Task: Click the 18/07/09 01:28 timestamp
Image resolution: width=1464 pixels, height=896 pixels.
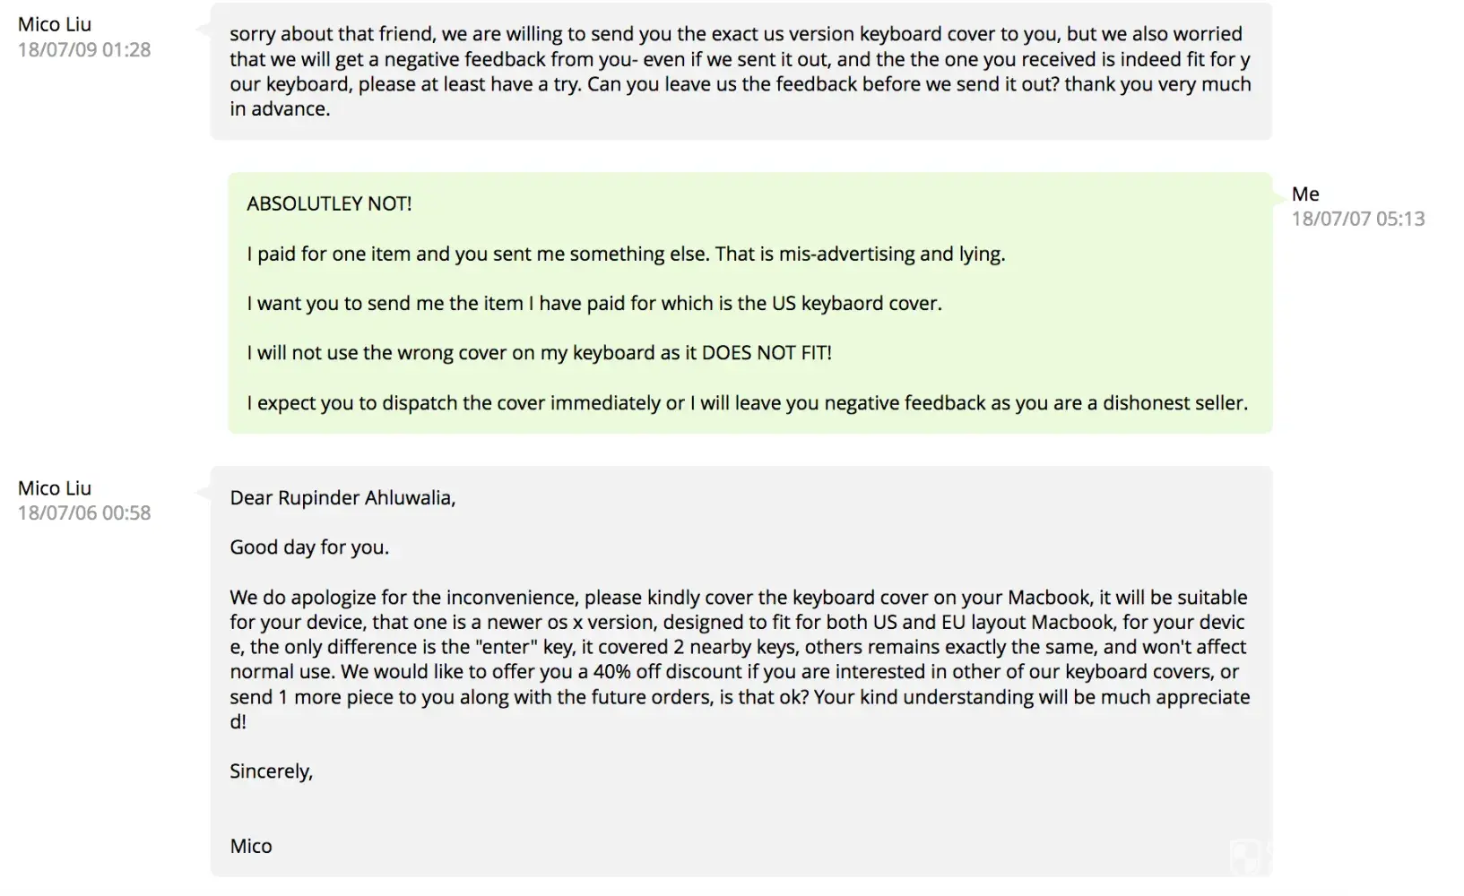Action: coord(84,49)
